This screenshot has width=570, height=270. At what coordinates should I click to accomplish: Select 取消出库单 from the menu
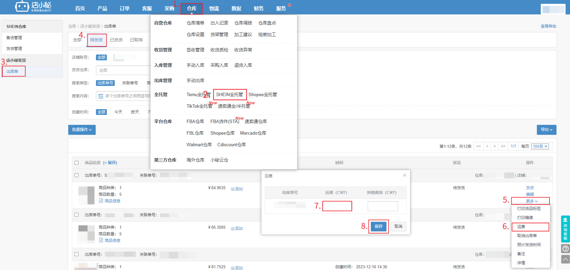pyautogui.click(x=527, y=236)
